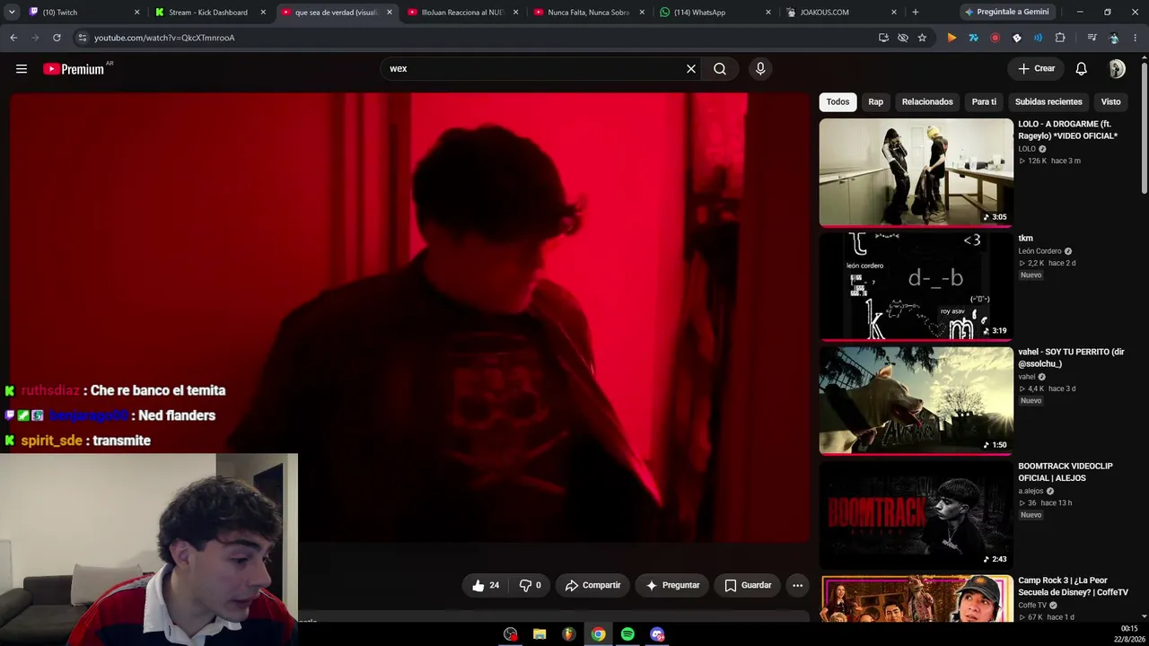
Task: Open File Explorer from the taskbar
Action: (539, 634)
